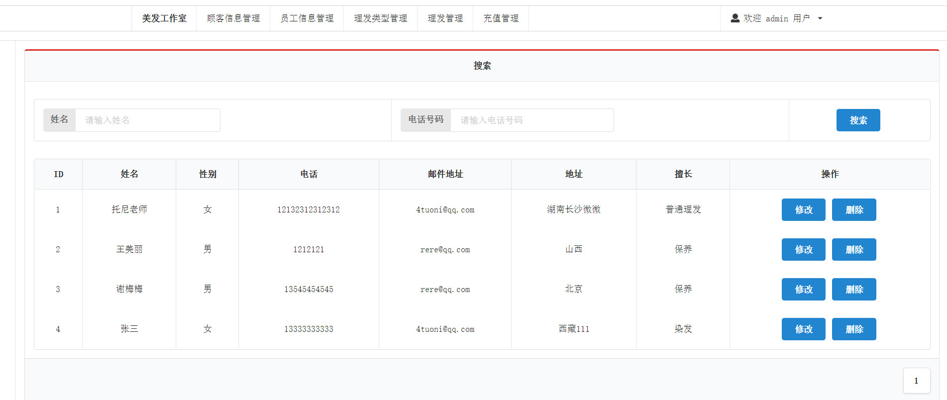Go to 顾客信息管理 menu

pyautogui.click(x=233, y=18)
